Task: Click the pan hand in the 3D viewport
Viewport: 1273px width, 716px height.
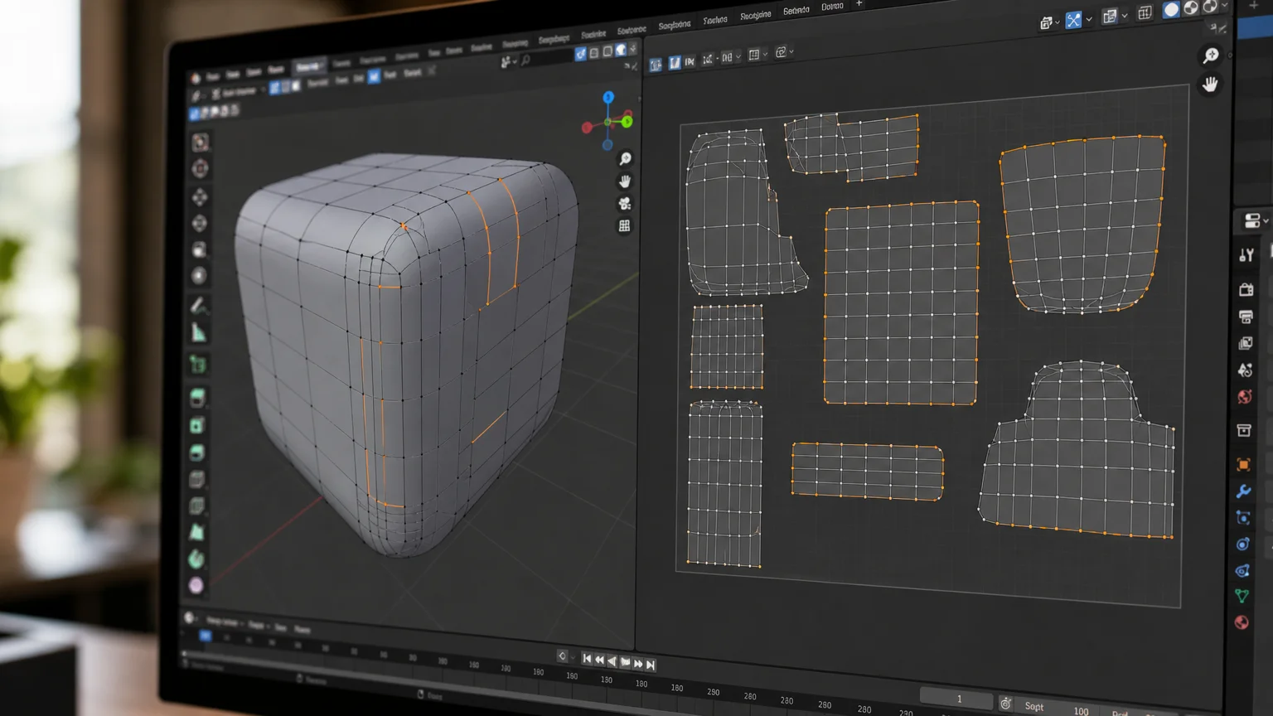Action: click(625, 181)
